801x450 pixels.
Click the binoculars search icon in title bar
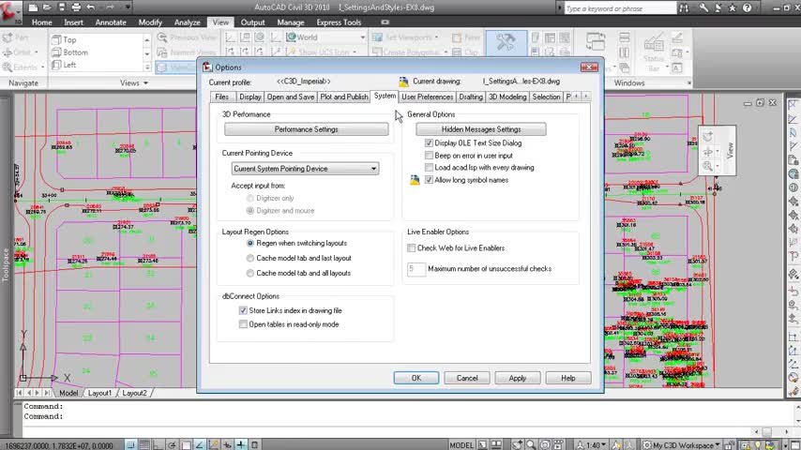[684, 8]
